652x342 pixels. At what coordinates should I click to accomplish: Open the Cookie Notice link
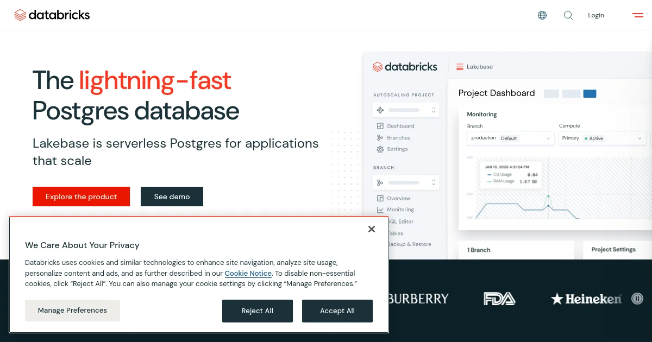click(x=248, y=274)
